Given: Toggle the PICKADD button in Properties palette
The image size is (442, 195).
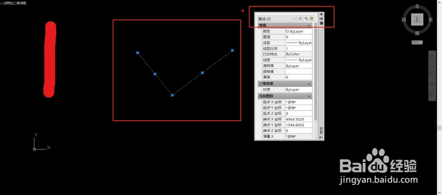Looking at the screenshot, I should click(300, 19).
